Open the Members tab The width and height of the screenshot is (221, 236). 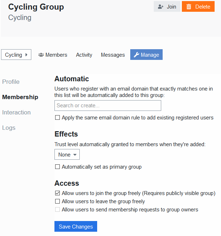click(x=53, y=55)
